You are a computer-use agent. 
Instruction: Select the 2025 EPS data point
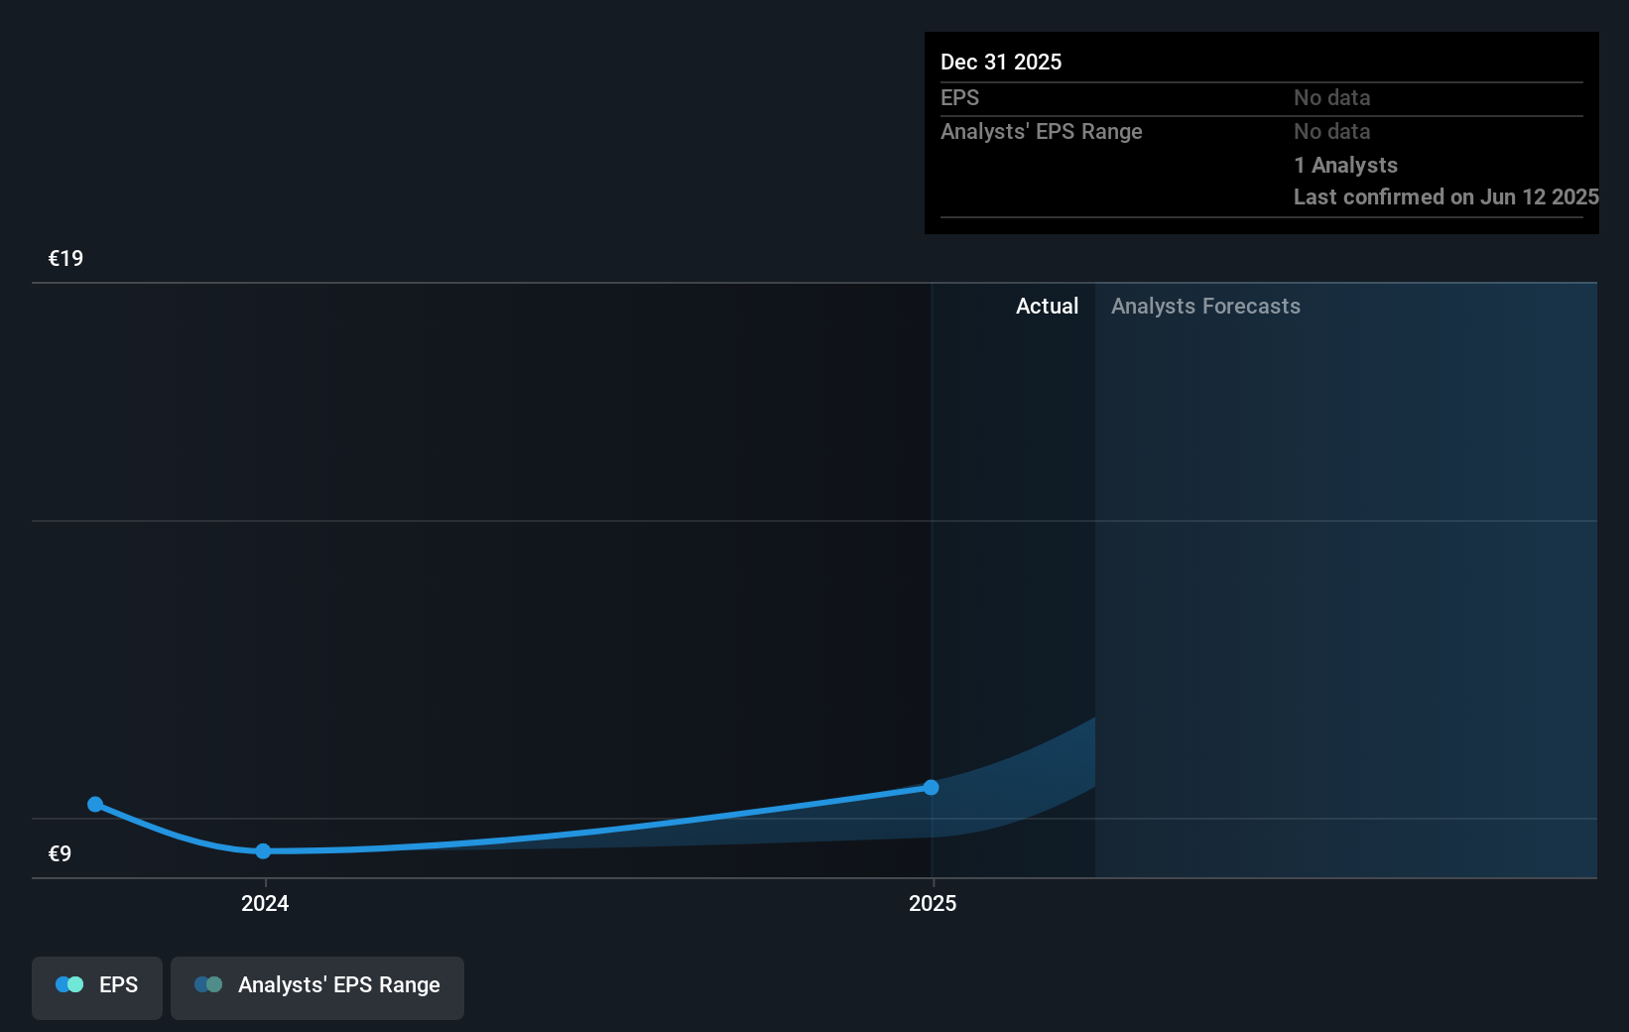[x=932, y=788]
